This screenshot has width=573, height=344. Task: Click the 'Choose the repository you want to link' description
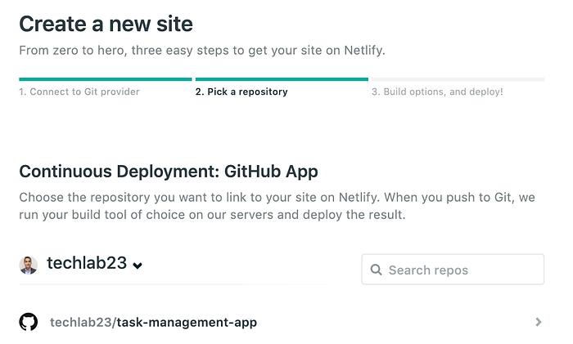click(x=277, y=206)
